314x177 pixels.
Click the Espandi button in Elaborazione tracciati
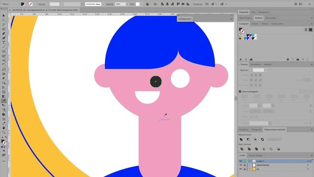[274, 140]
